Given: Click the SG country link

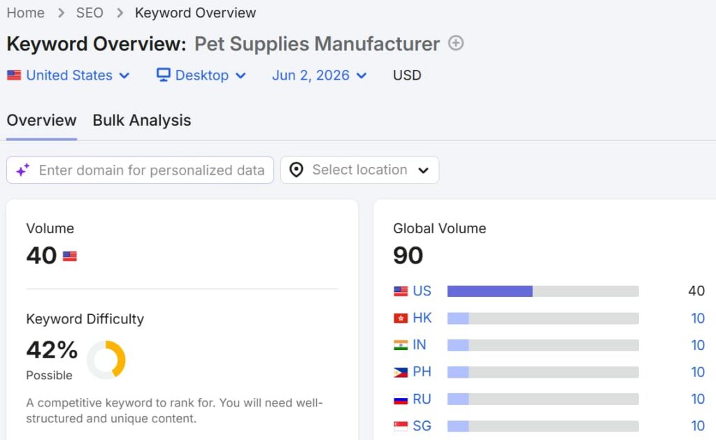Looking at the screenshot, I should tap(422, 426).
